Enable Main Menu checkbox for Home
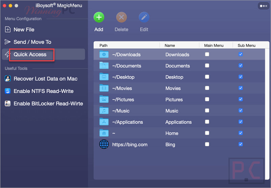 [x=207, y=133]
